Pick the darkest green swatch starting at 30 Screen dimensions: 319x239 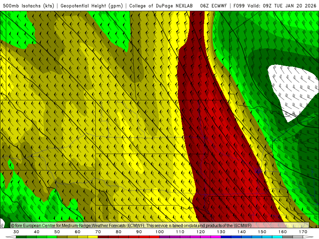click(x=21, y=237)
